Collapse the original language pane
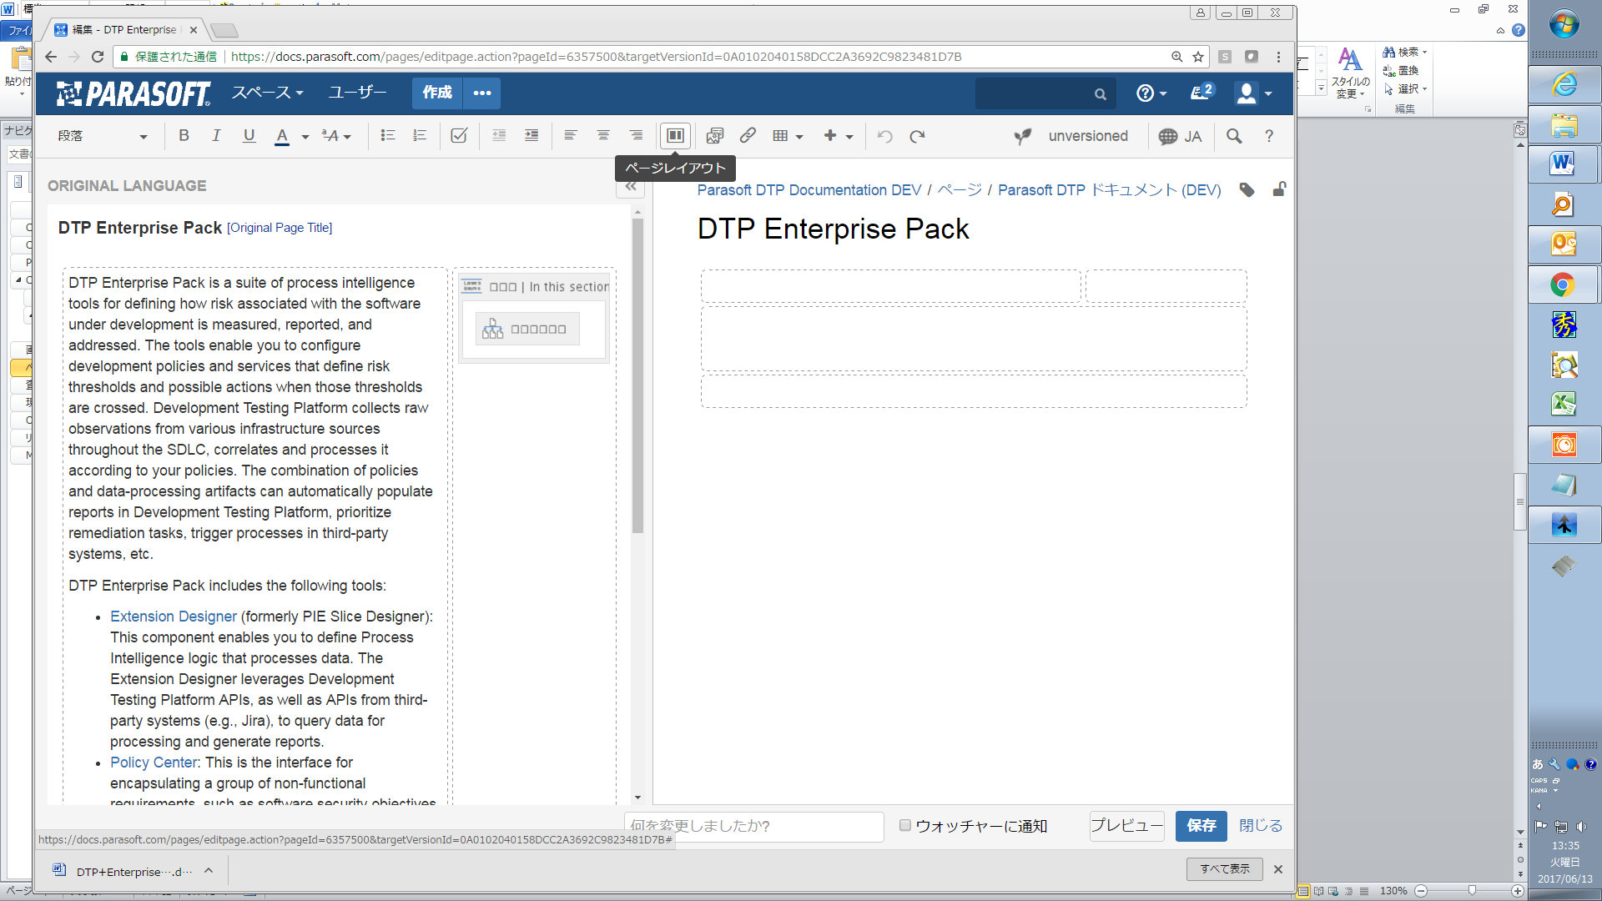1602x901 pixels. [631, 187]
